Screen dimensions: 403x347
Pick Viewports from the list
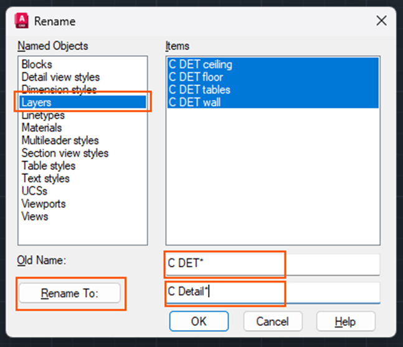coord(44,203)
